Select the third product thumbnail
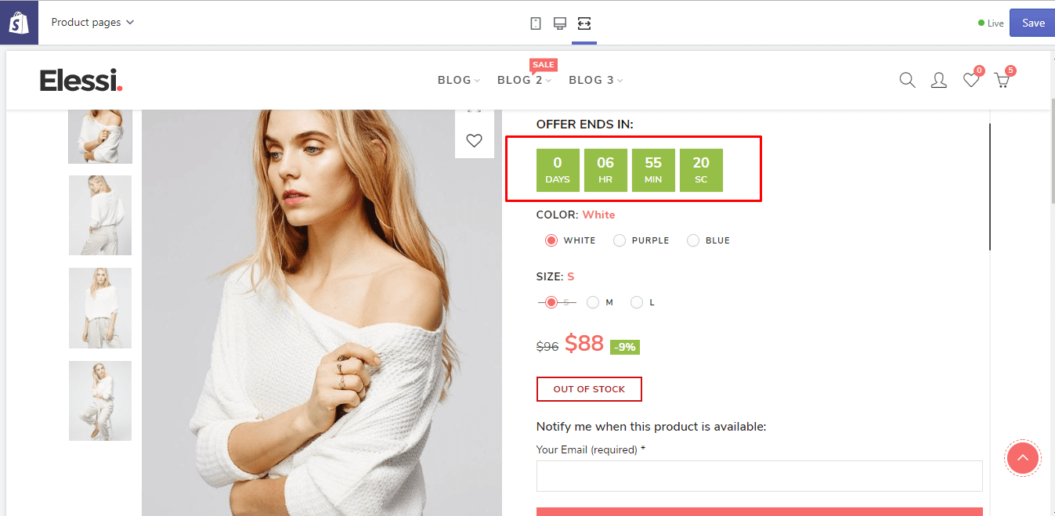 [x=100, y=308]
